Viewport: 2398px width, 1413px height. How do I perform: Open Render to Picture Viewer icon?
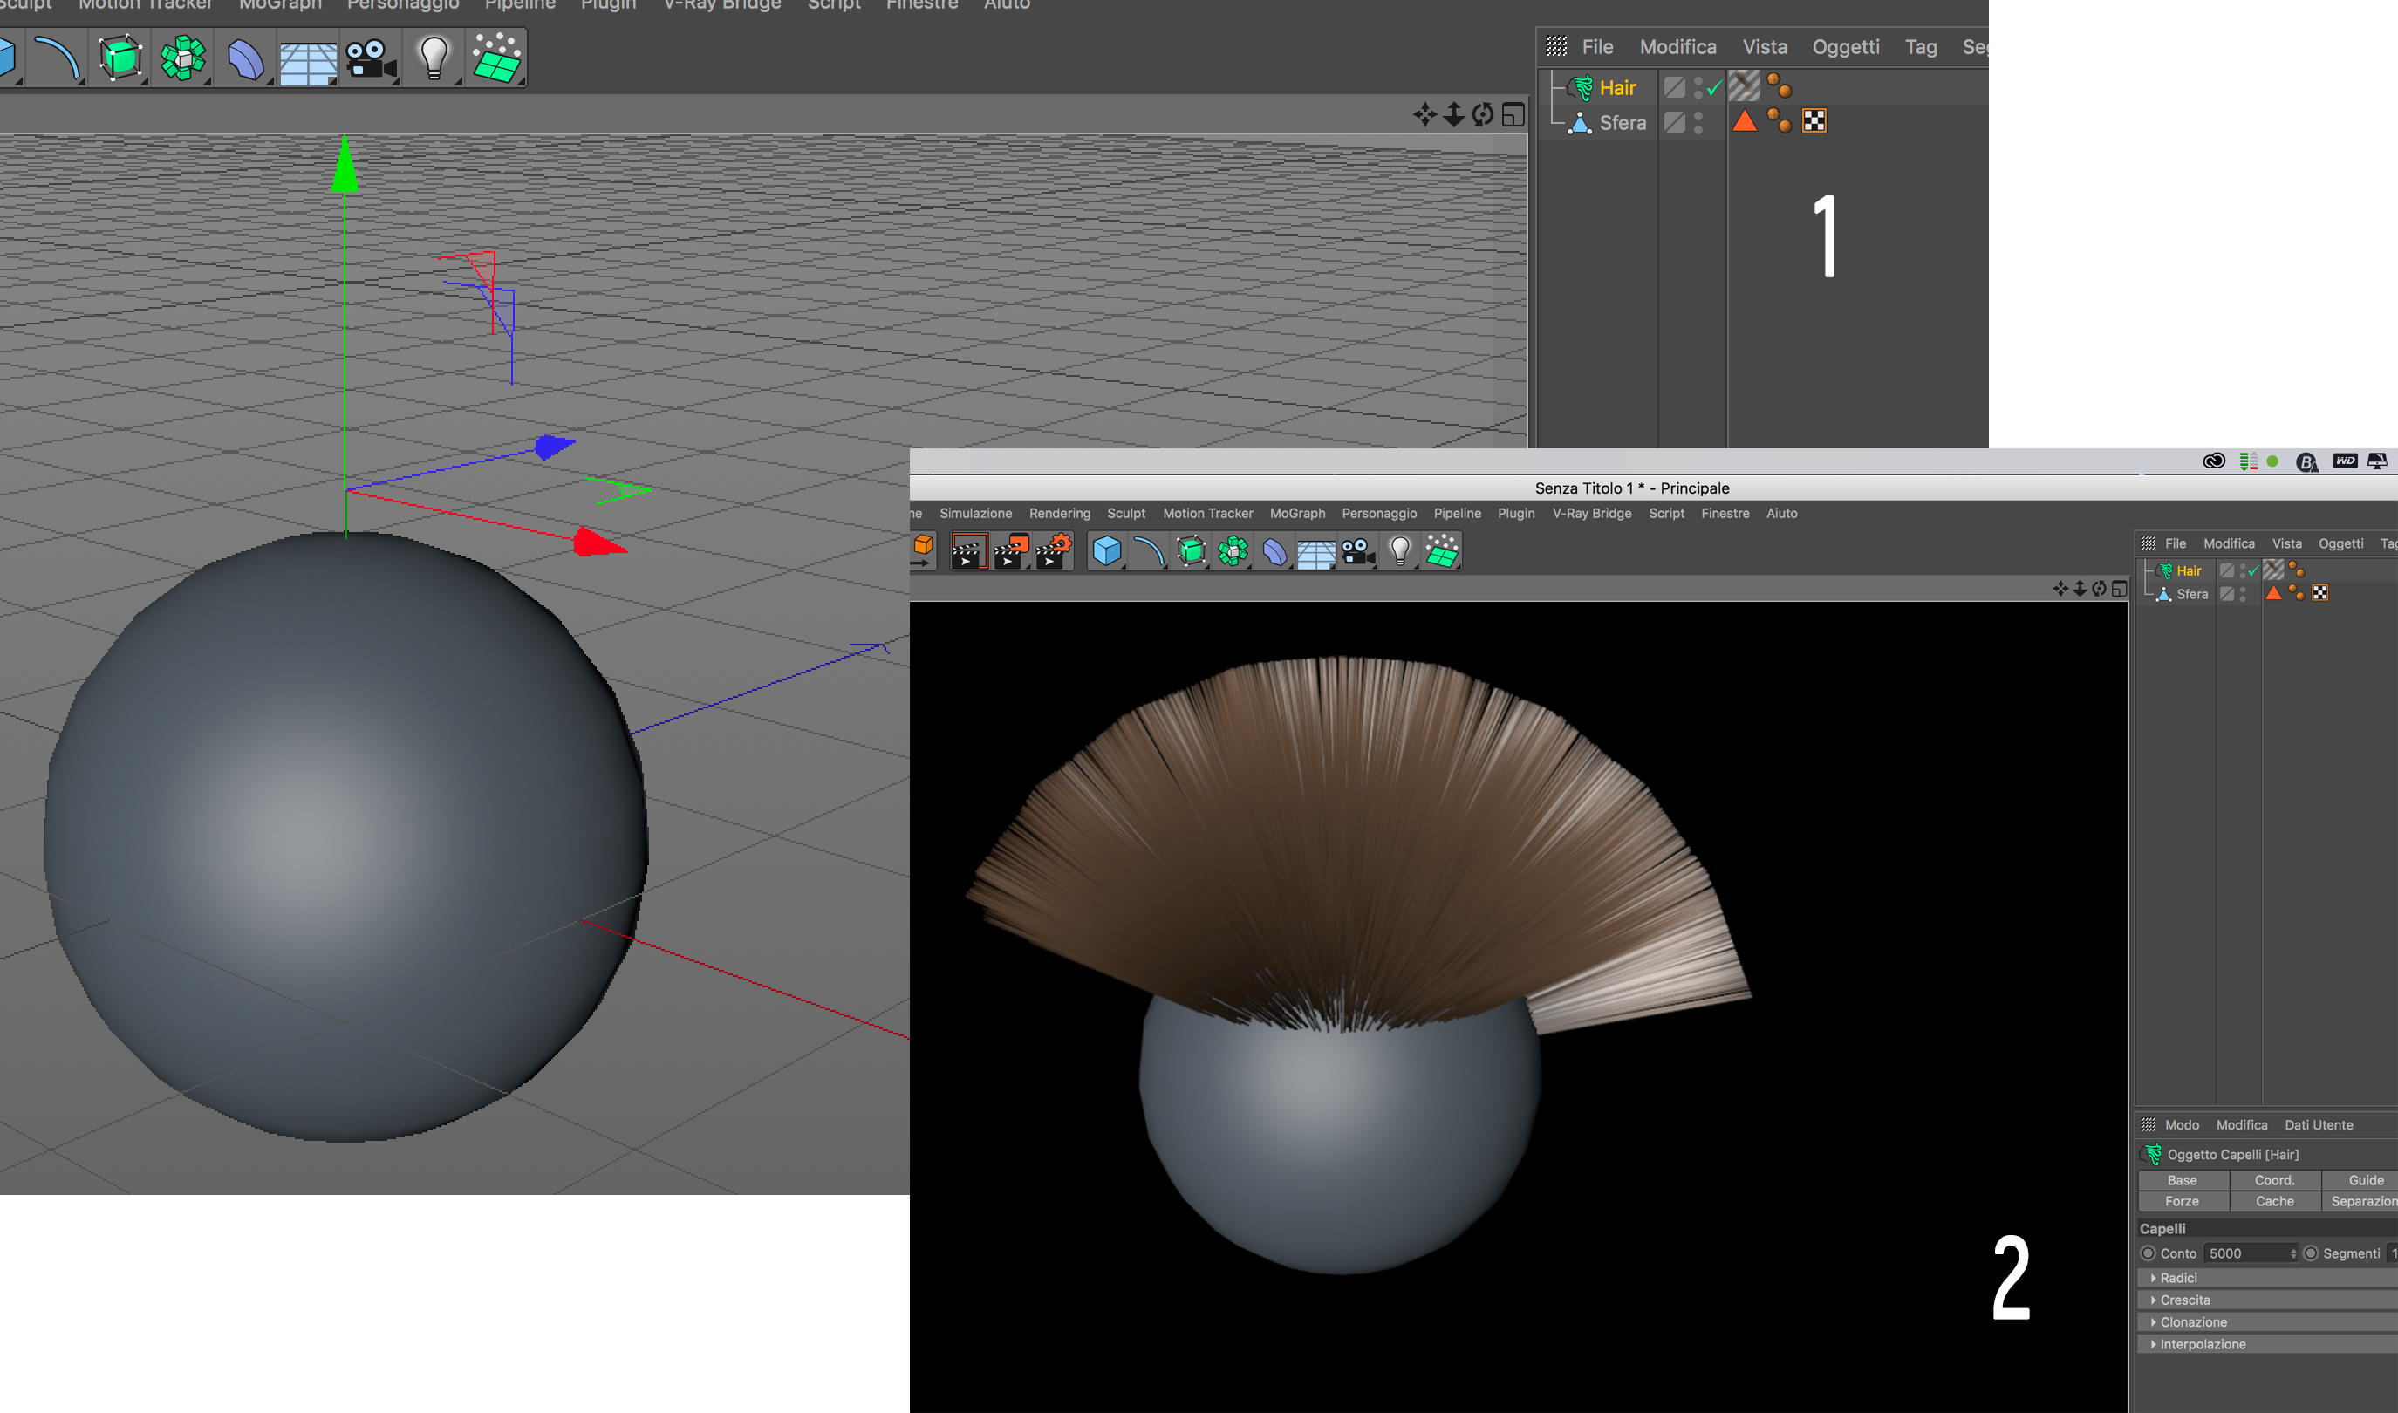coord(1010,551)
